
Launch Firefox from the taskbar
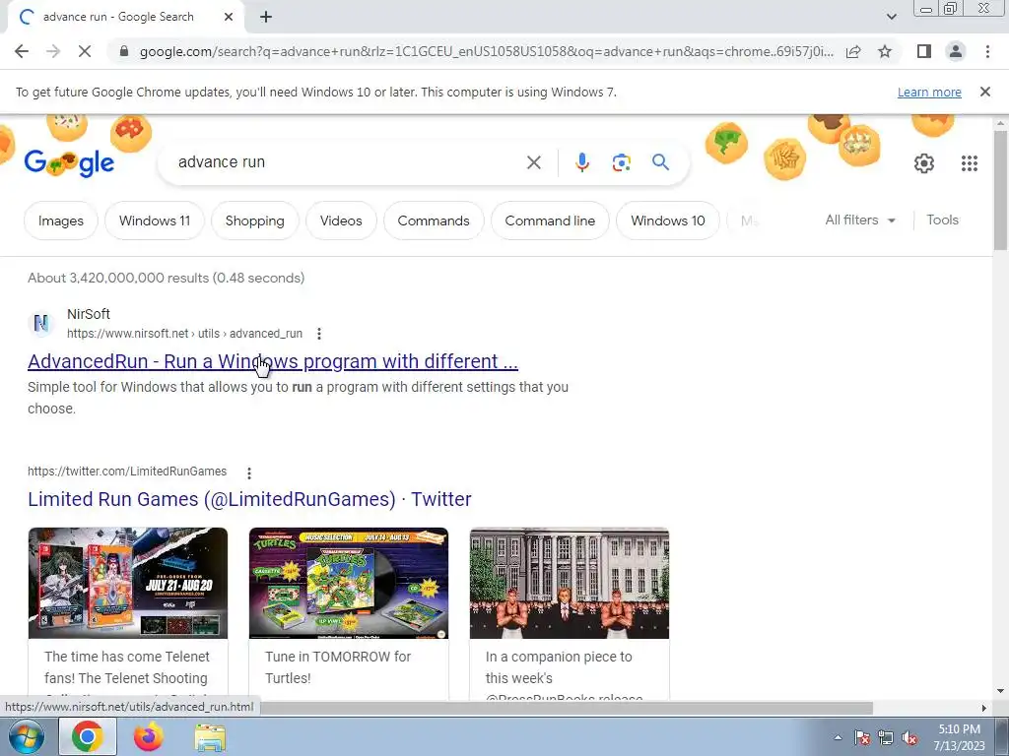149,736
